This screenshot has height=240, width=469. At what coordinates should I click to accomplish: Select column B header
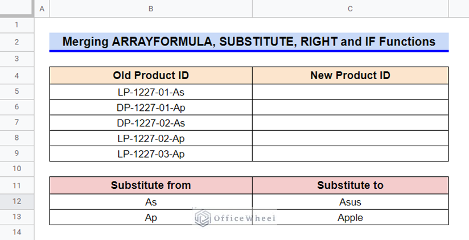151,9
